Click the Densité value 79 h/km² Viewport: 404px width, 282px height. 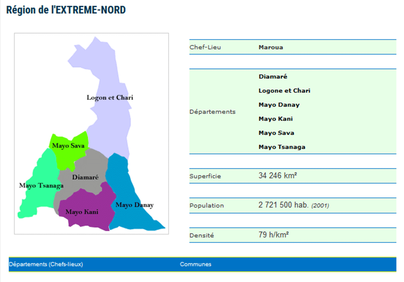click(273, 234)
